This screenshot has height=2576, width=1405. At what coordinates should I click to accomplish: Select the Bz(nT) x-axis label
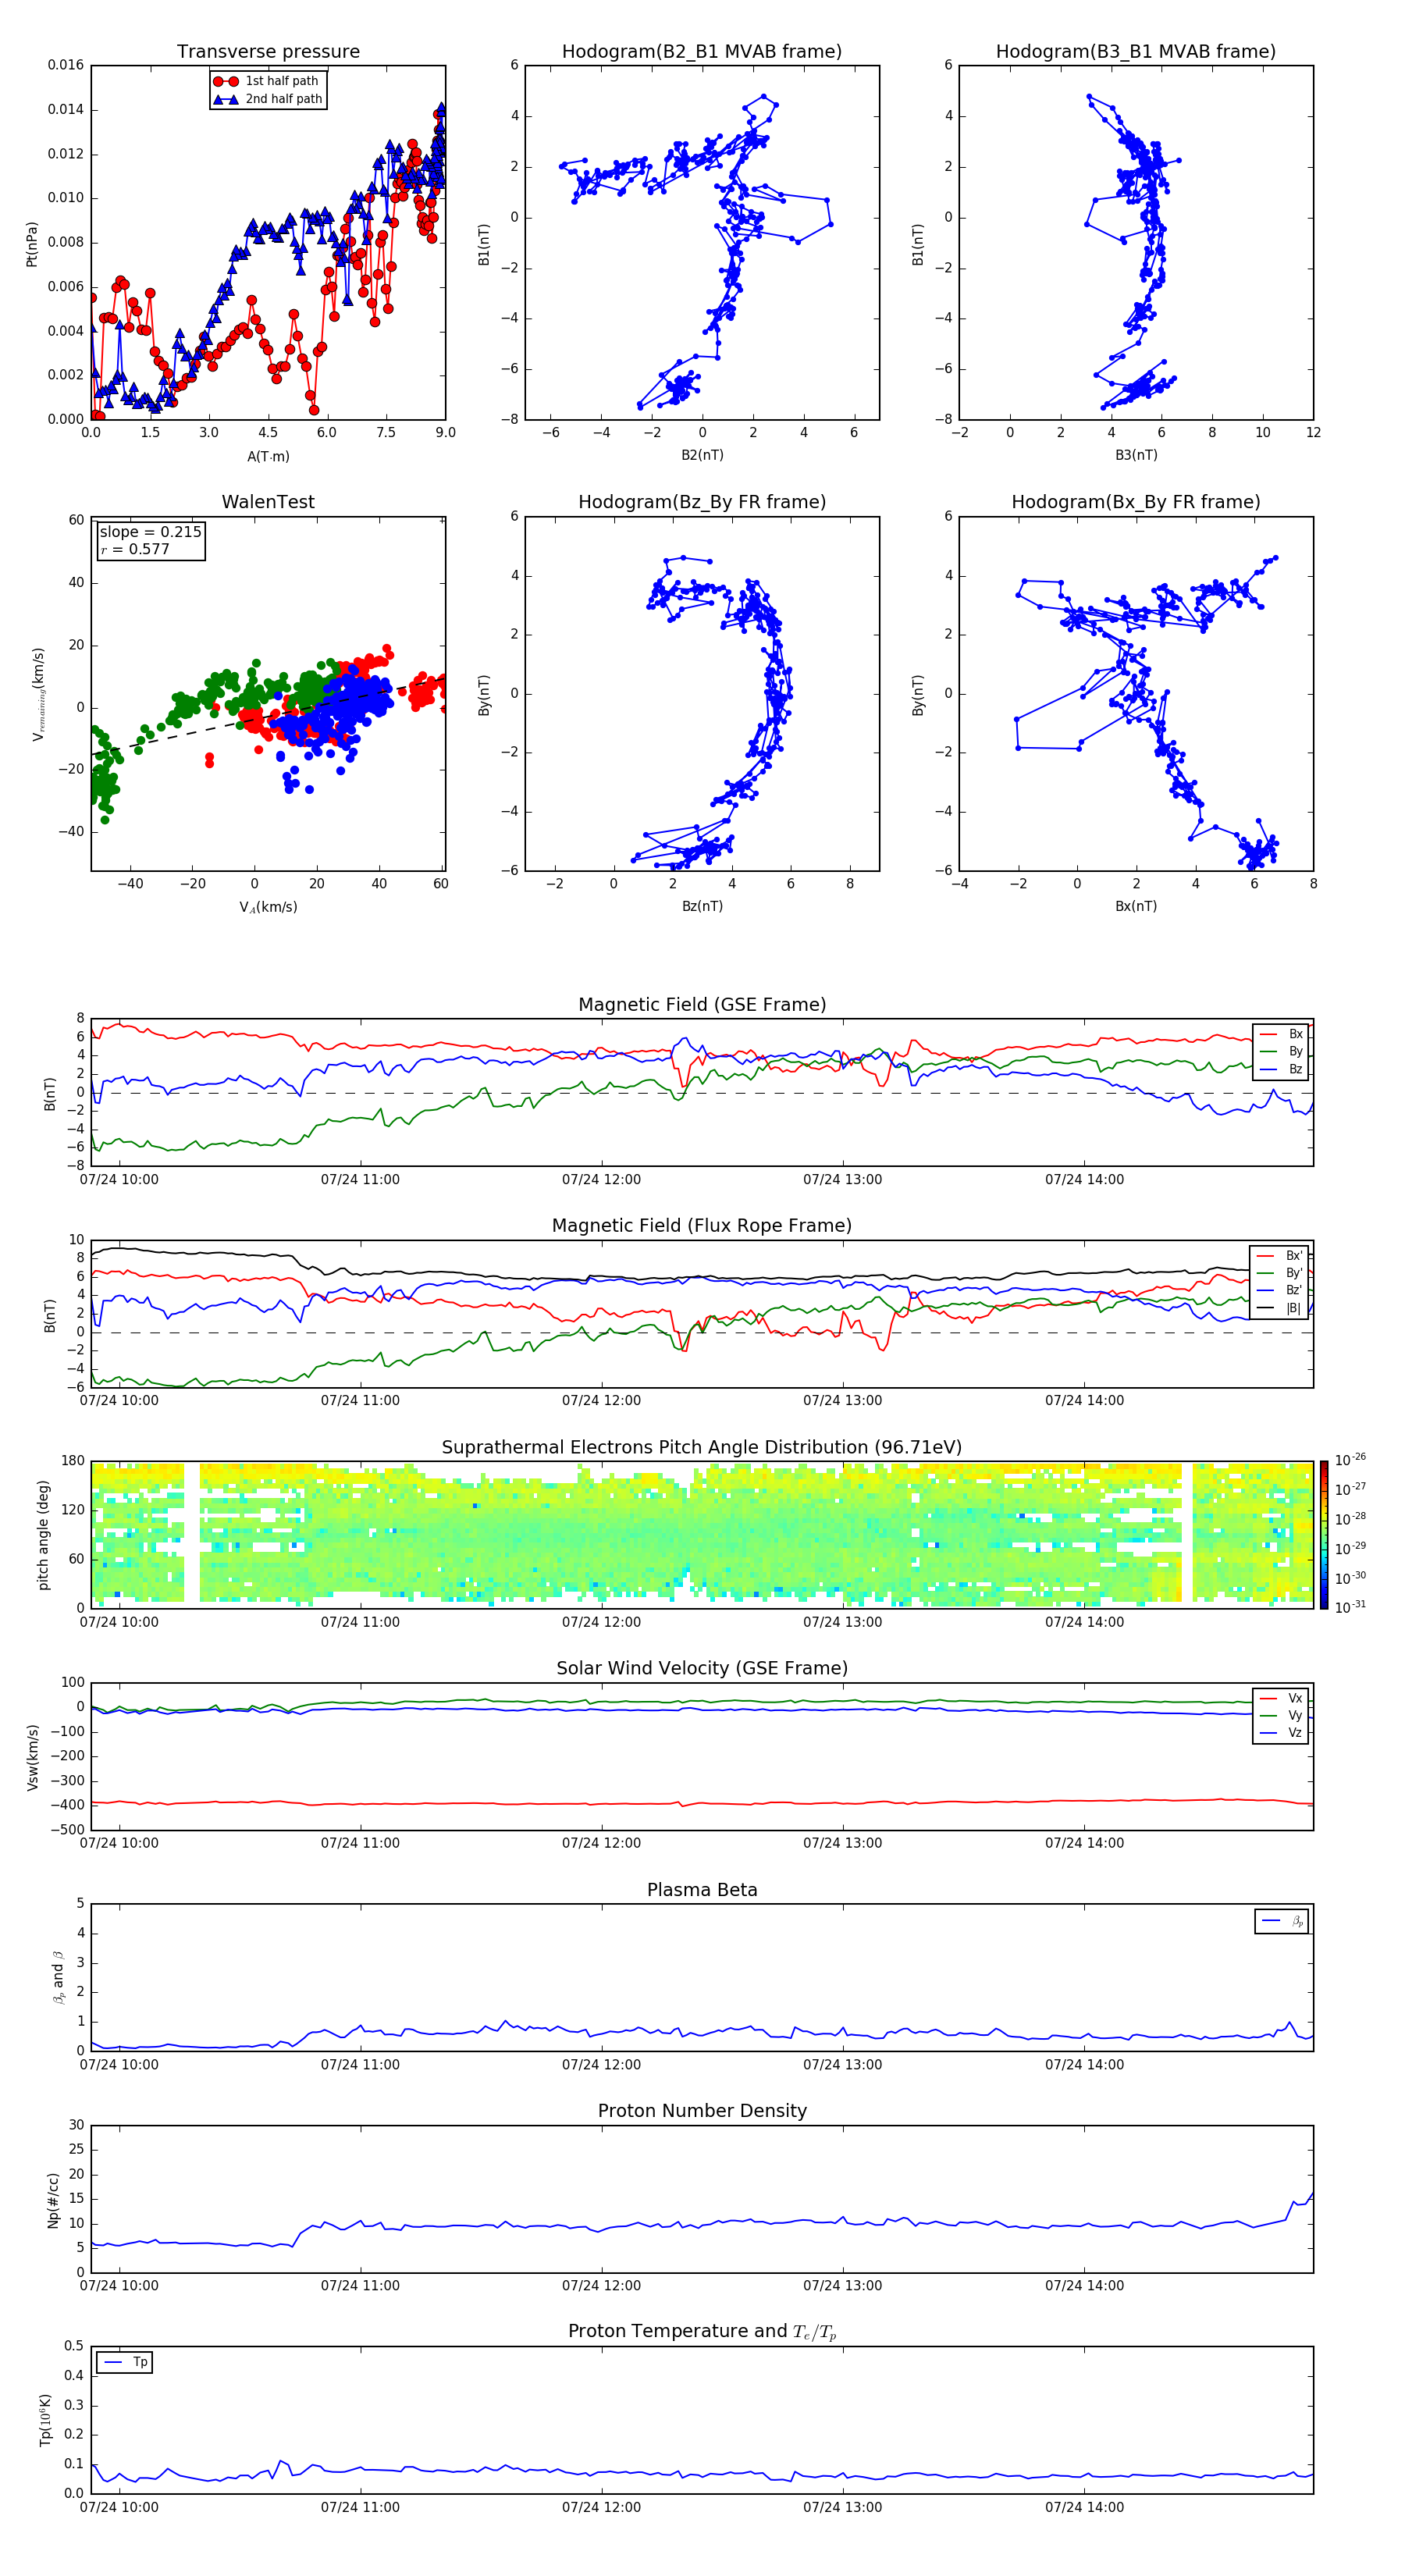(702, 906)
